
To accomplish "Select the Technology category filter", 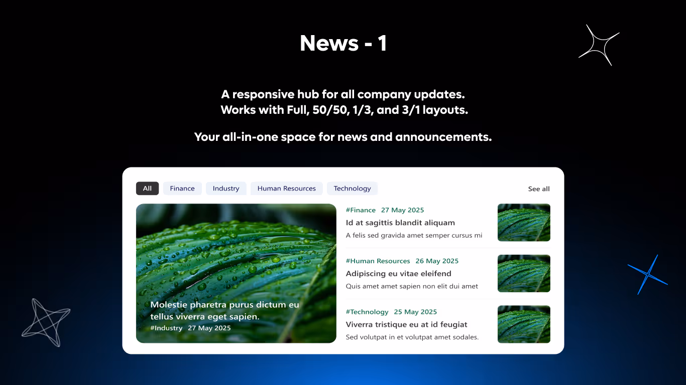I will tap(352, 188).
